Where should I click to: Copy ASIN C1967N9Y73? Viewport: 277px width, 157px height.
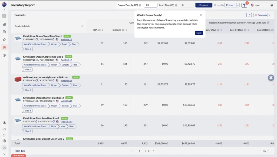click(37, 40)
